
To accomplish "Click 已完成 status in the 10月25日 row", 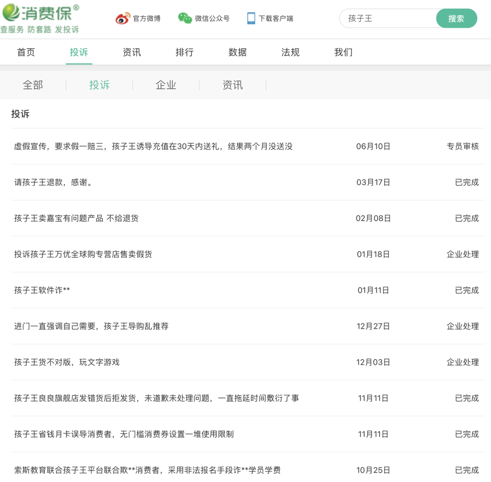I will pyautogui.click(x=467, y=470).
